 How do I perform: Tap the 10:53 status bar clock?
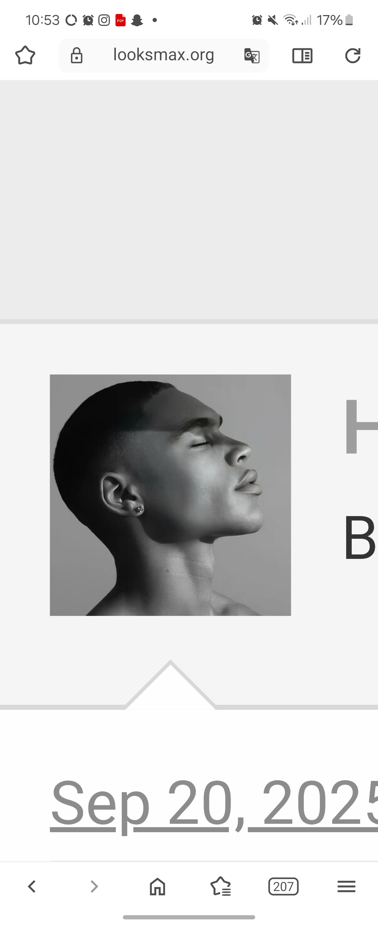pos(42,20)
